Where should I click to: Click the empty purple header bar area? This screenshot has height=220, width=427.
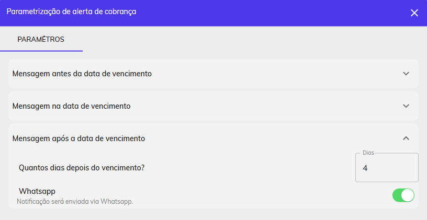coord(272,13)
